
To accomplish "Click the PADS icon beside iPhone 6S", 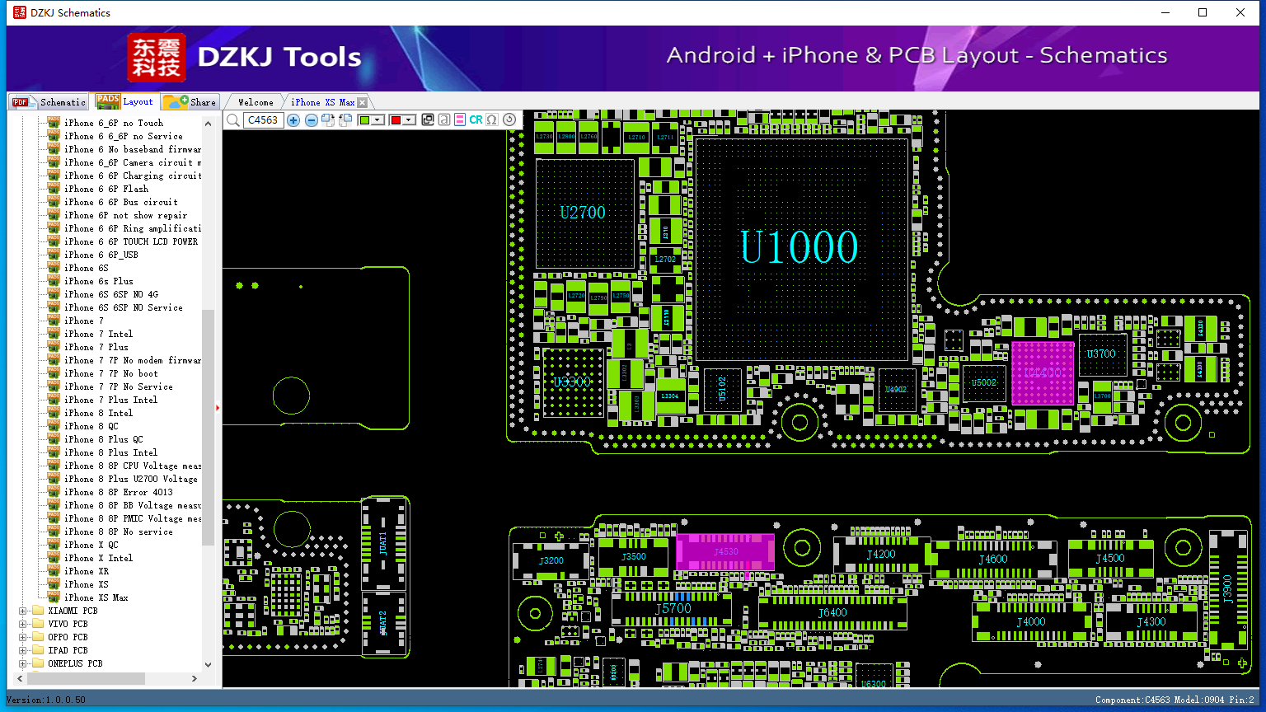I will pyautogui.click(x=54, y=268).
